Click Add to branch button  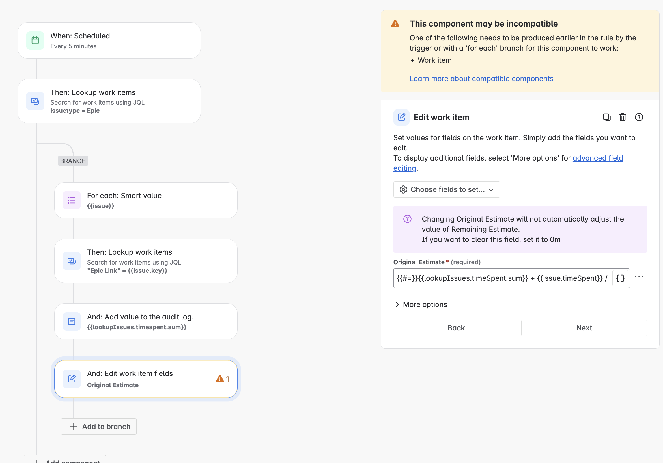click(99, 427)
